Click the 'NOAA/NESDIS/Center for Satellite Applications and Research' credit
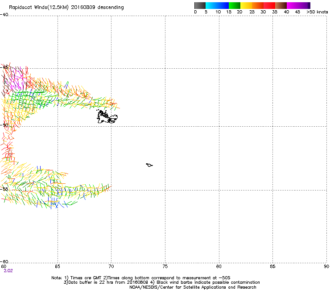Viewport: 330px width, 290px height. click(x=193, y=287)
